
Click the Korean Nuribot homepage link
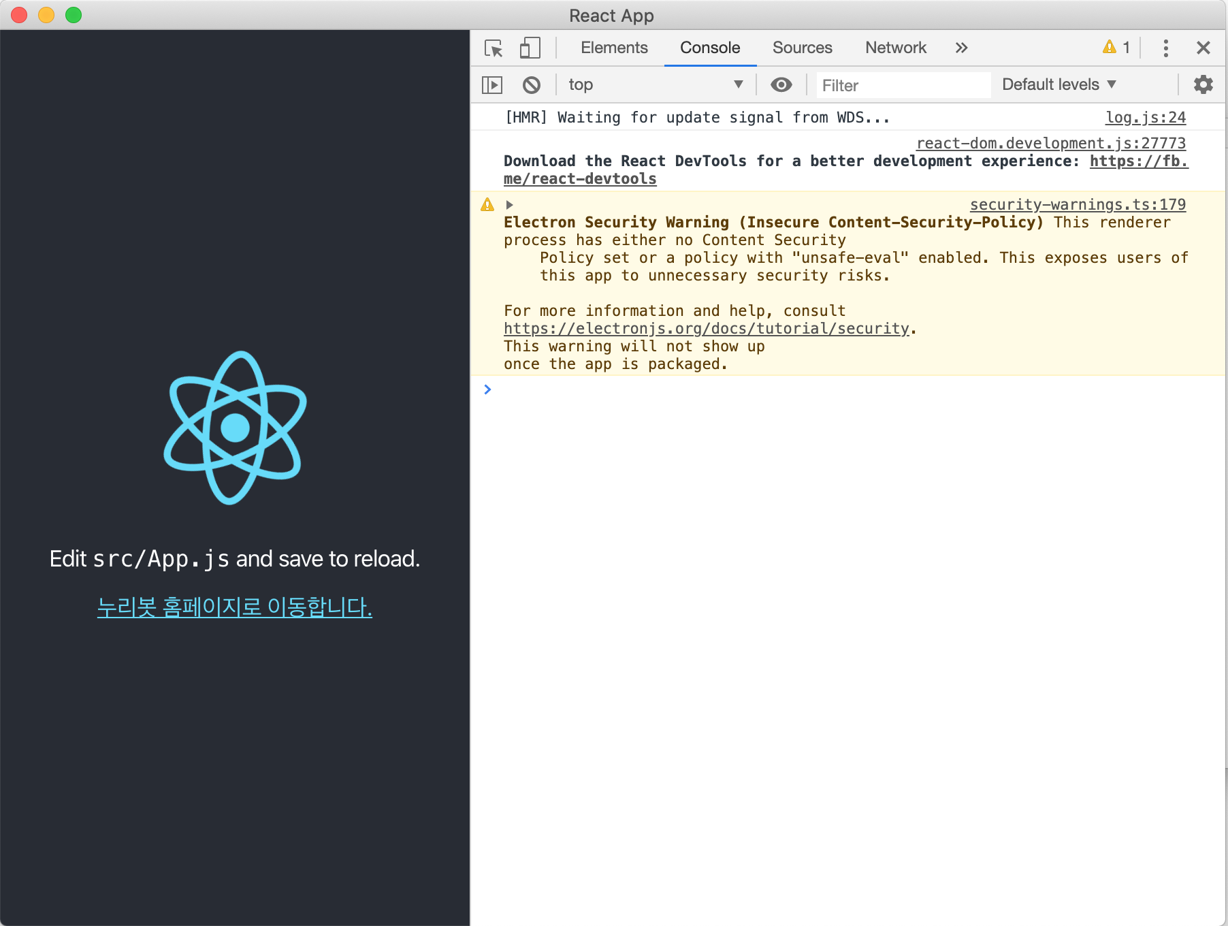(235, 607)
